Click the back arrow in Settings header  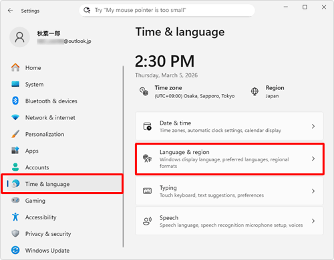point(10,11)
